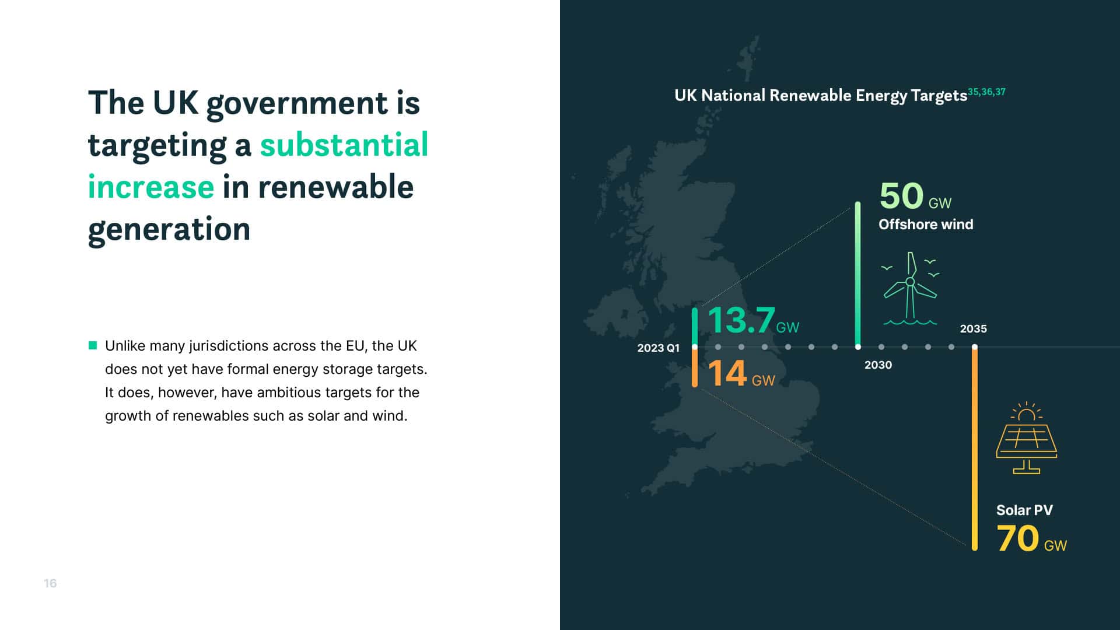Click the "Offshore wind" label

pyautogui.click(x=926, y=225)
